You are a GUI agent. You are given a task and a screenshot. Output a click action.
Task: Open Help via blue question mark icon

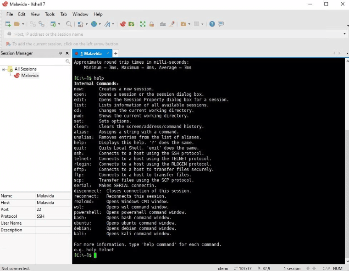pos(212,24)
